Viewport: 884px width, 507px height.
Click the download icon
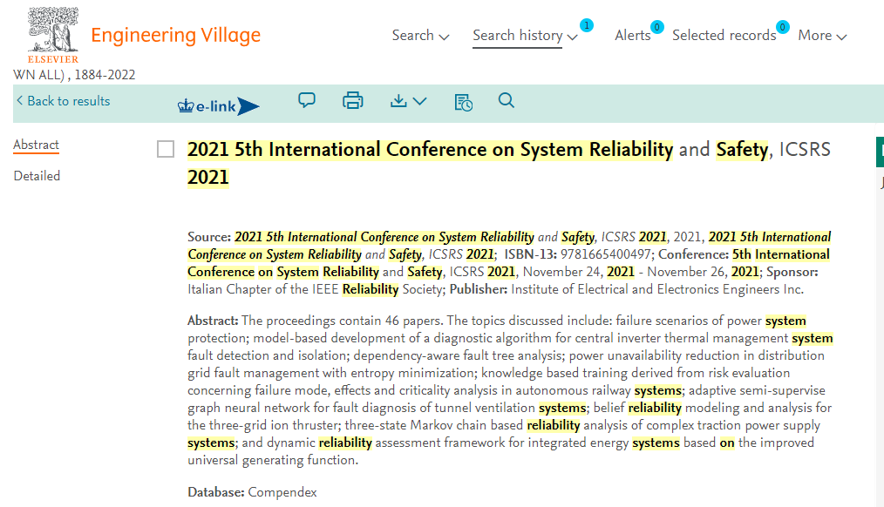click(x=398, y=101)
